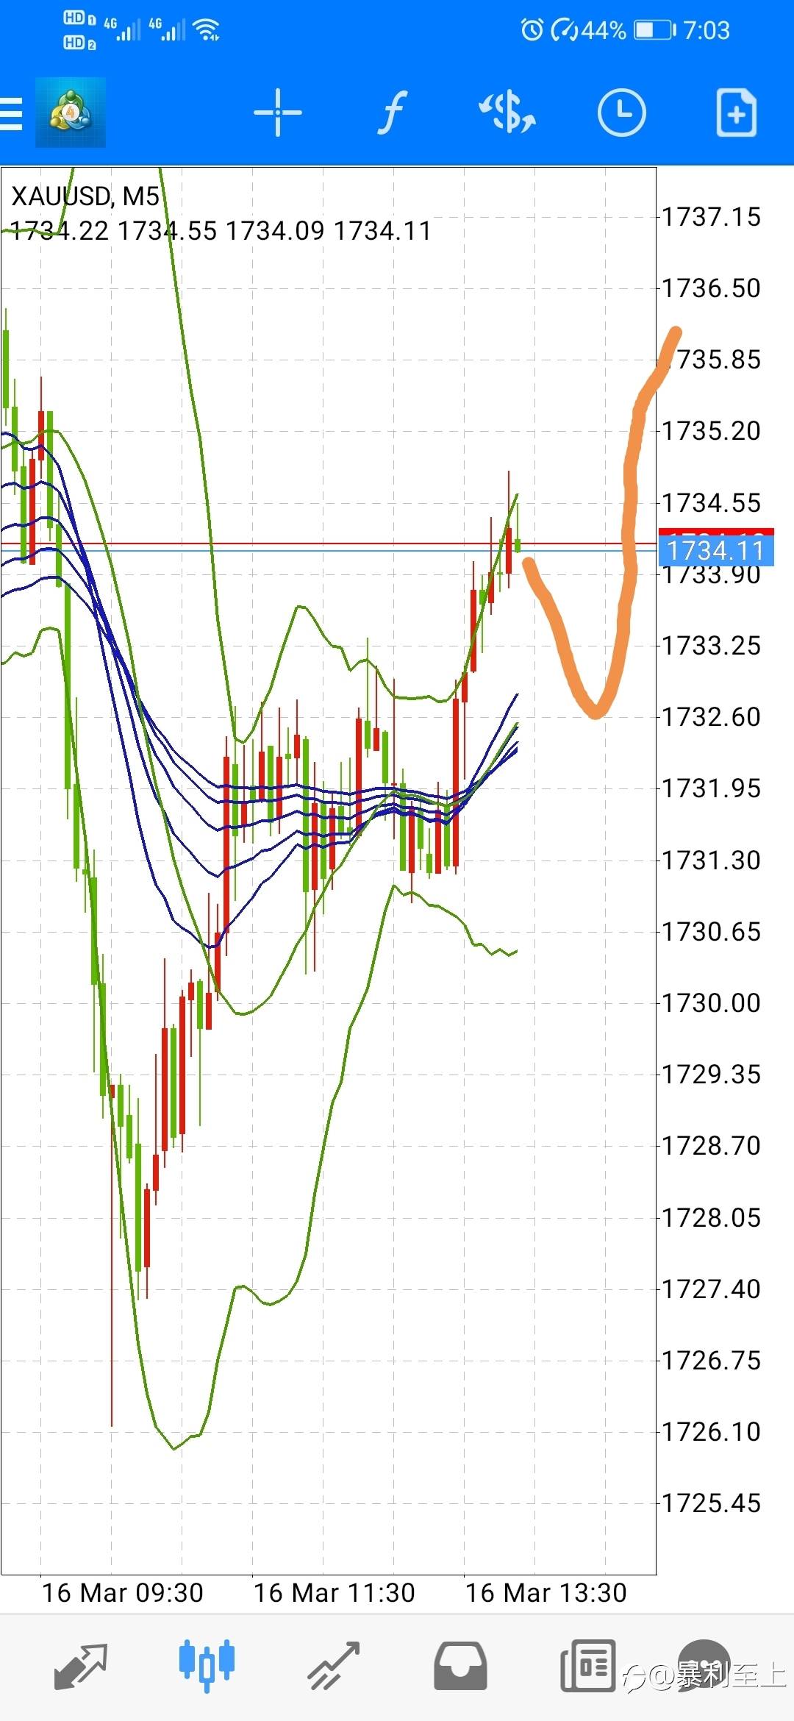Select the 1734.11 current price label
This screenshot has height=1721, width=794.
(716, 550)
